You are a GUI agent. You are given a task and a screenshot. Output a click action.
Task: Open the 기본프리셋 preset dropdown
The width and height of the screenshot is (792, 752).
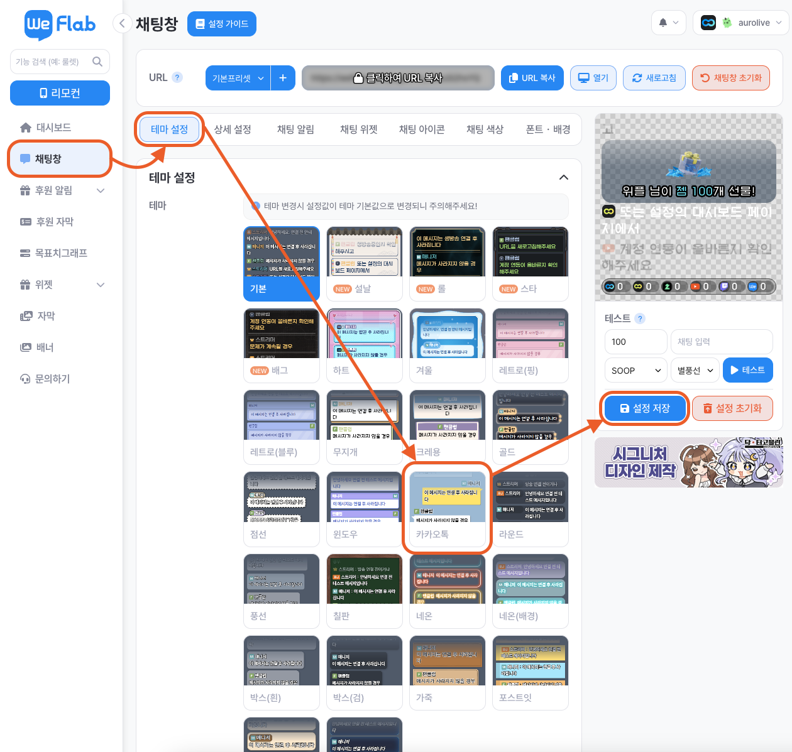(238, 78)
